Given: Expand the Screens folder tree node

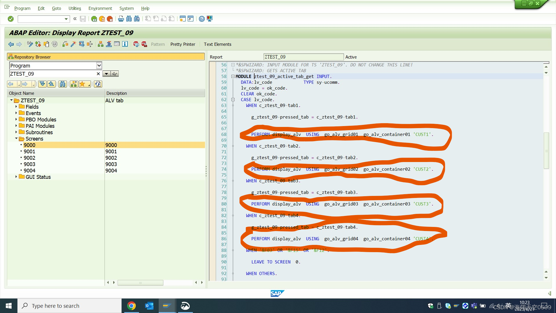Looking at the screenshot, I should click(x=17, y=139).
